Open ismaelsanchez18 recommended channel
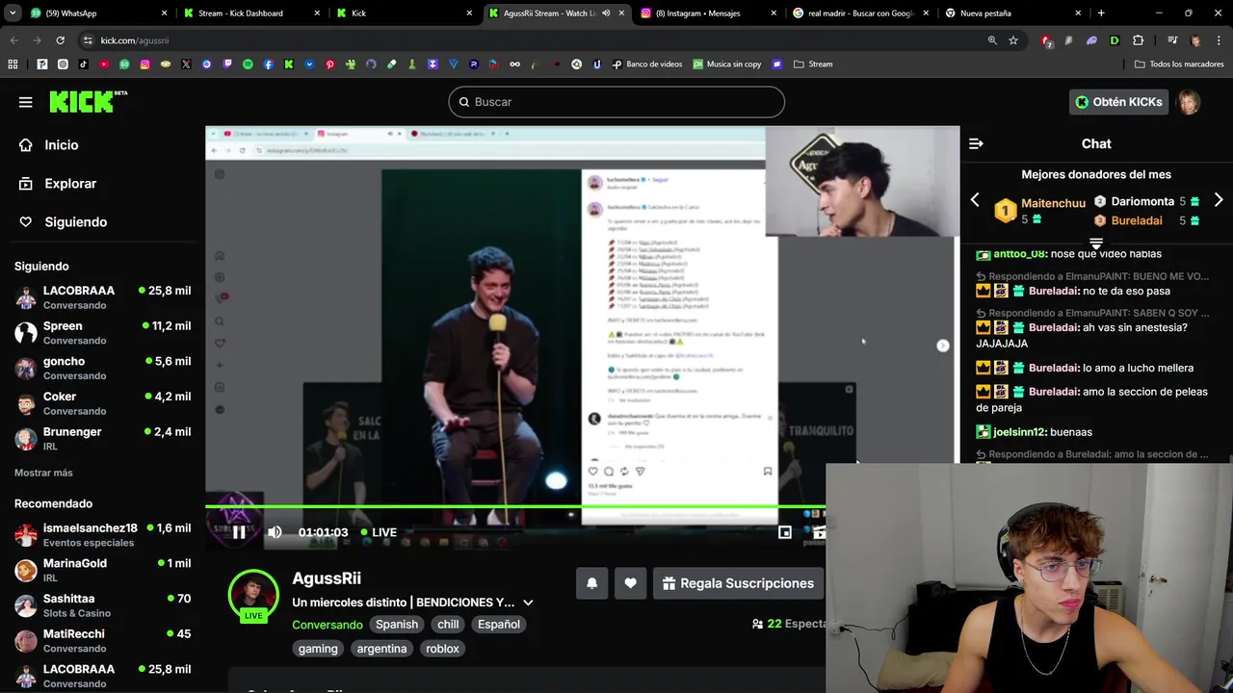 click(102, 535)
